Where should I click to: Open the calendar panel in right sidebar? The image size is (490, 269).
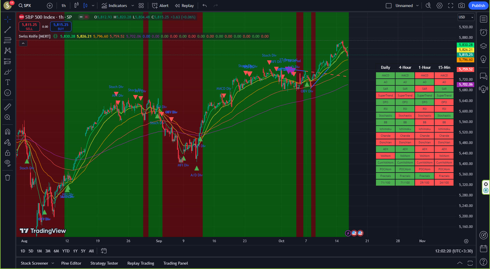[x=484, y=248]
